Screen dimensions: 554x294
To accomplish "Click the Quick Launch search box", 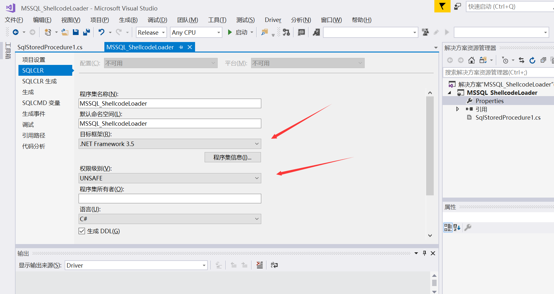I will 510,6.
